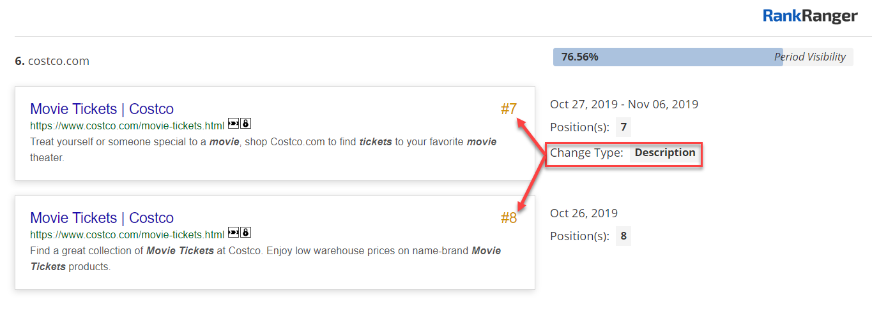Click the #8 rank marker

point(509,218)
